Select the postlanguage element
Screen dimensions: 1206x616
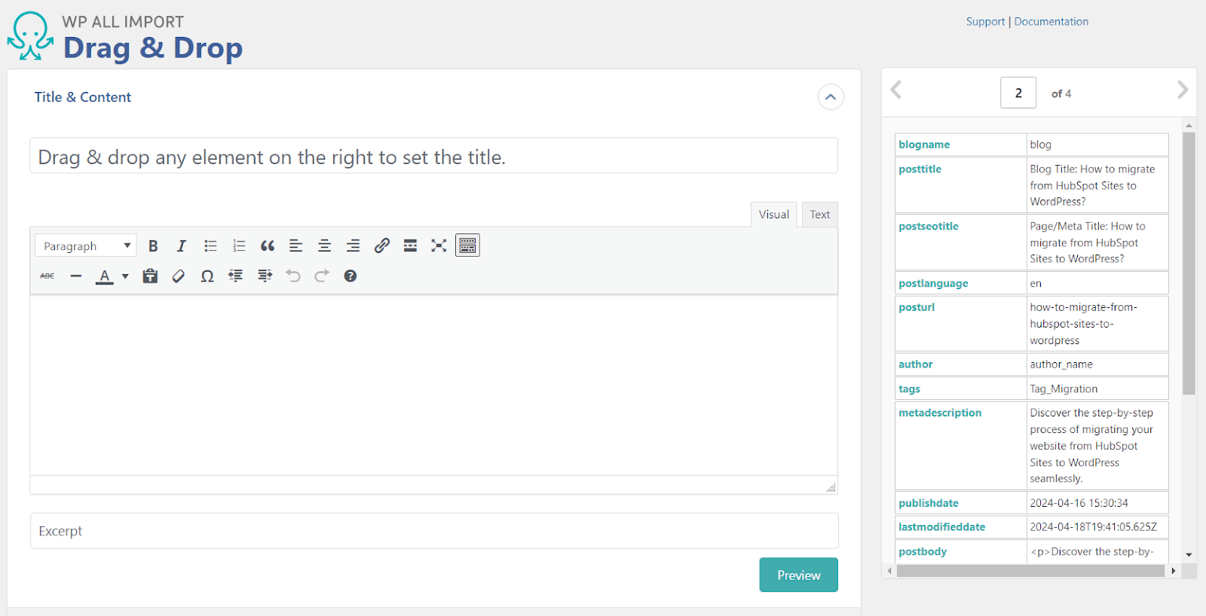[933, 284]
